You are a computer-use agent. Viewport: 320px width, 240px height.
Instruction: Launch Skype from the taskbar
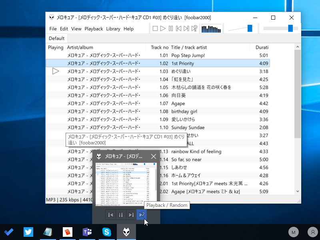[107, 232]
